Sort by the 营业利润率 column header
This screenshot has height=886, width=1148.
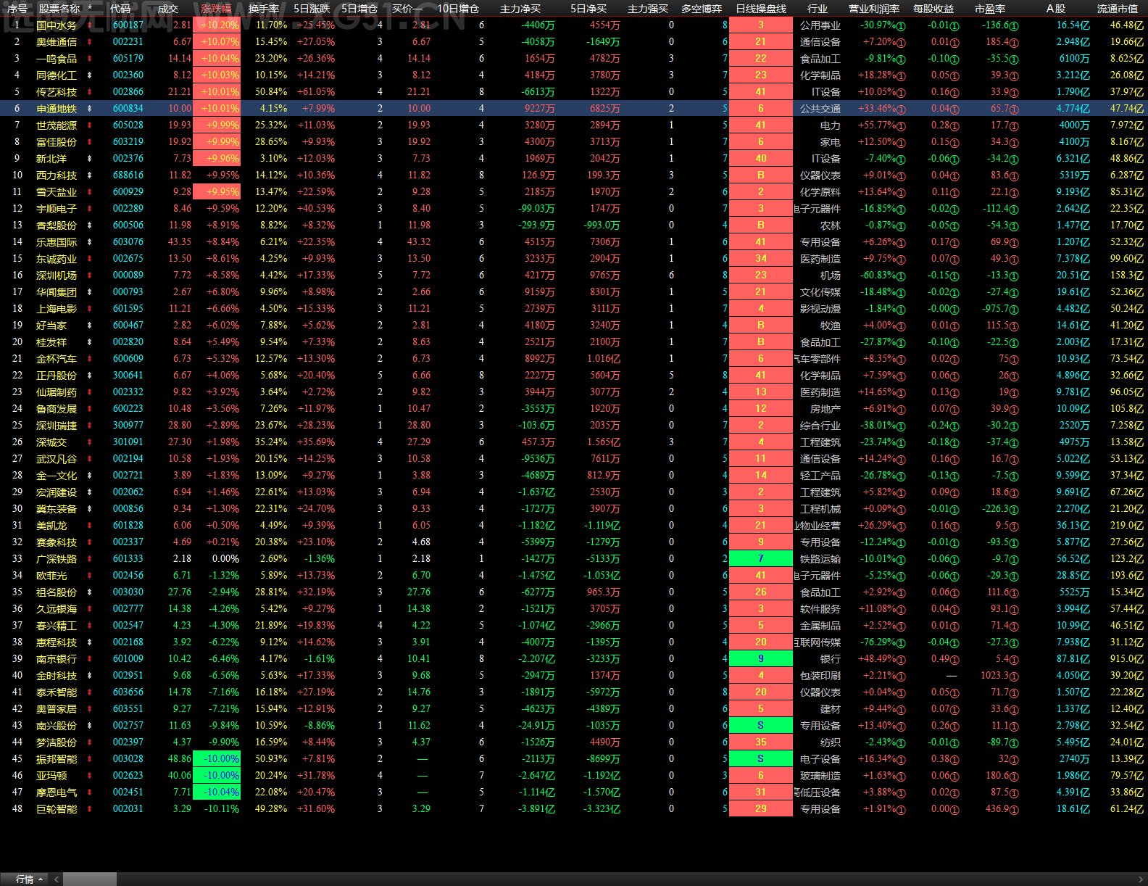click(x=874, y=9)
